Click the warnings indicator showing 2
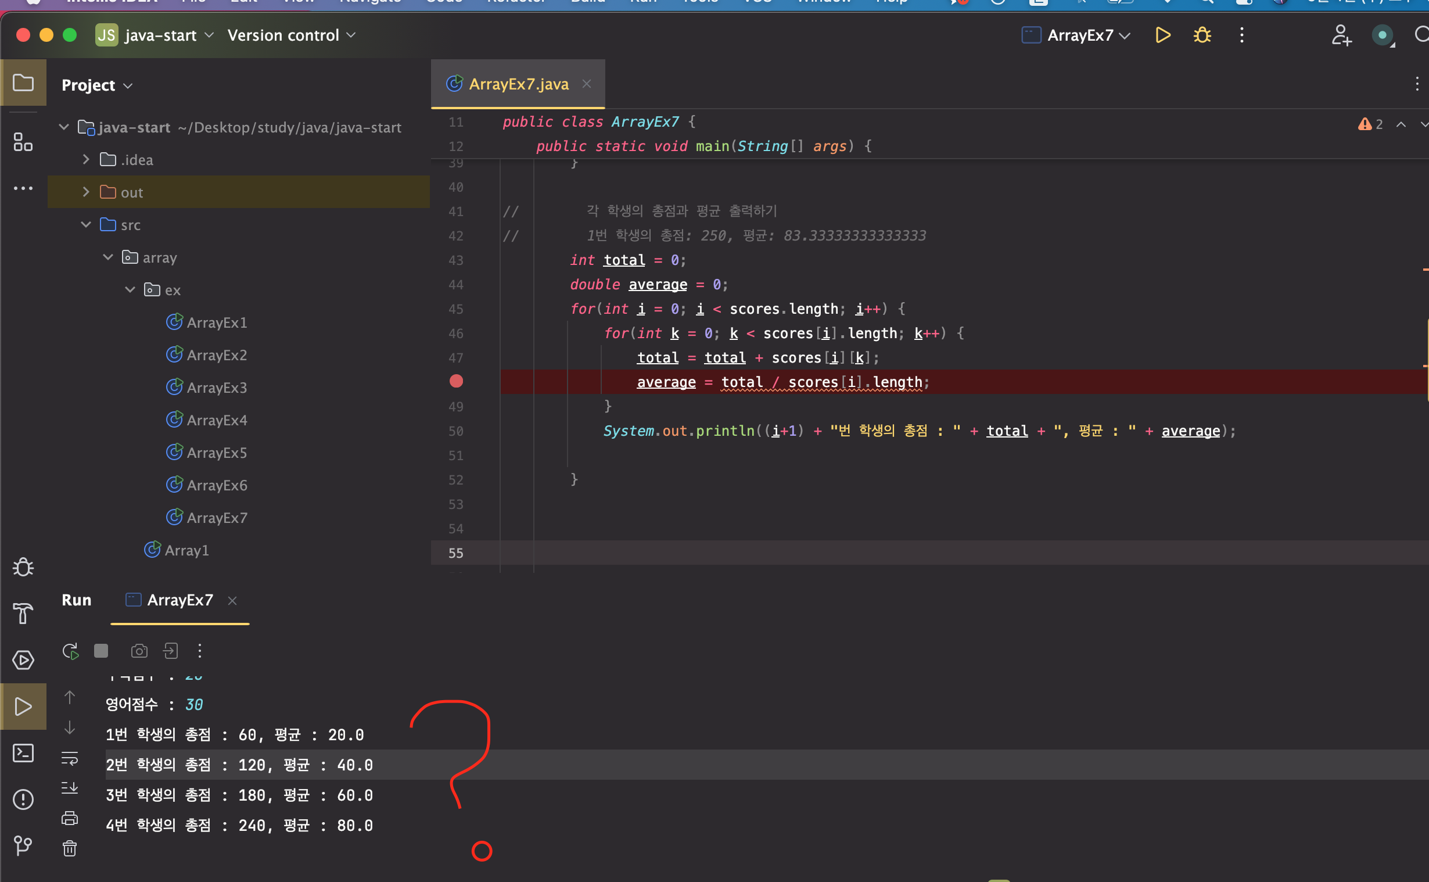The width and height of the screenshot is (1429, 882). pos(1370,124)
